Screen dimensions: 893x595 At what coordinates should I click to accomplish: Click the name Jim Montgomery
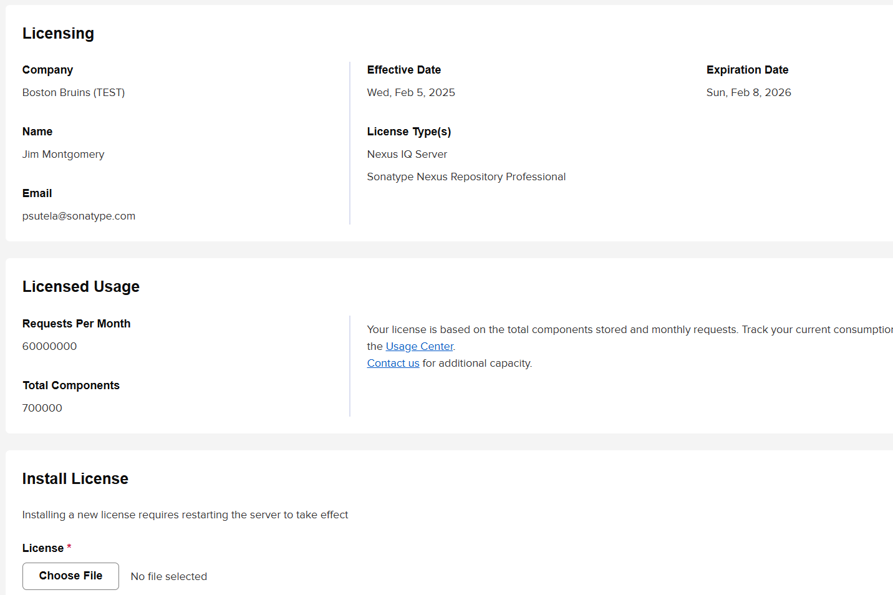point(63,154)
